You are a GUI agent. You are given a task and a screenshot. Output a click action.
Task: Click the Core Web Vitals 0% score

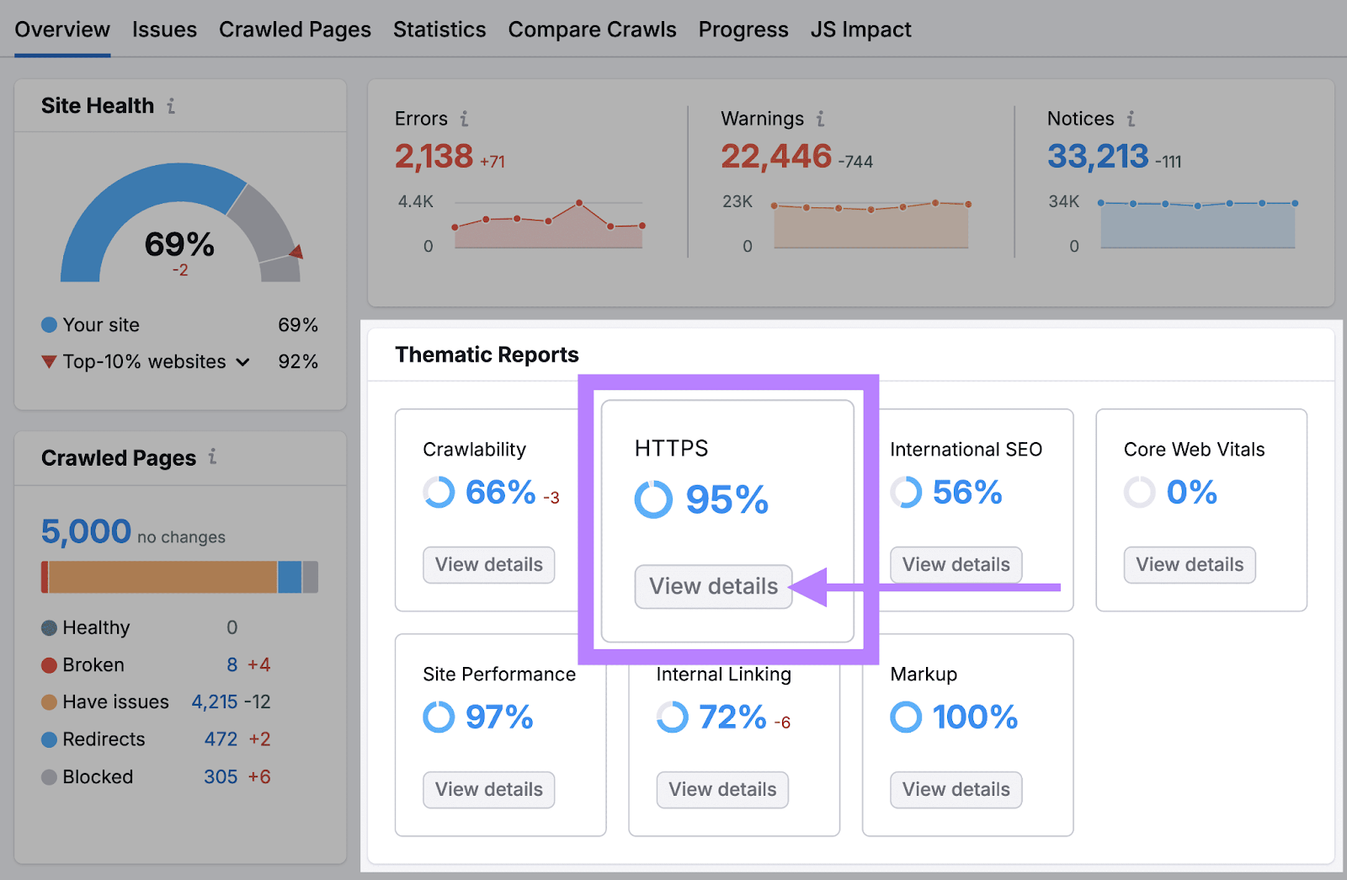click(1191, 493)
